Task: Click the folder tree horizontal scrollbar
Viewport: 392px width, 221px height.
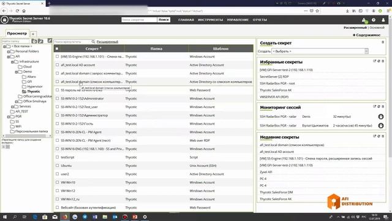Action: click(x=26, y=136)
